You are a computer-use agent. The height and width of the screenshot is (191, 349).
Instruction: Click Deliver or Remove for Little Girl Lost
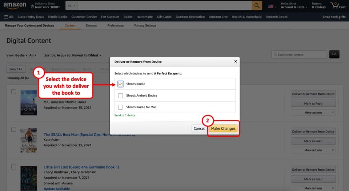[313, 170]
